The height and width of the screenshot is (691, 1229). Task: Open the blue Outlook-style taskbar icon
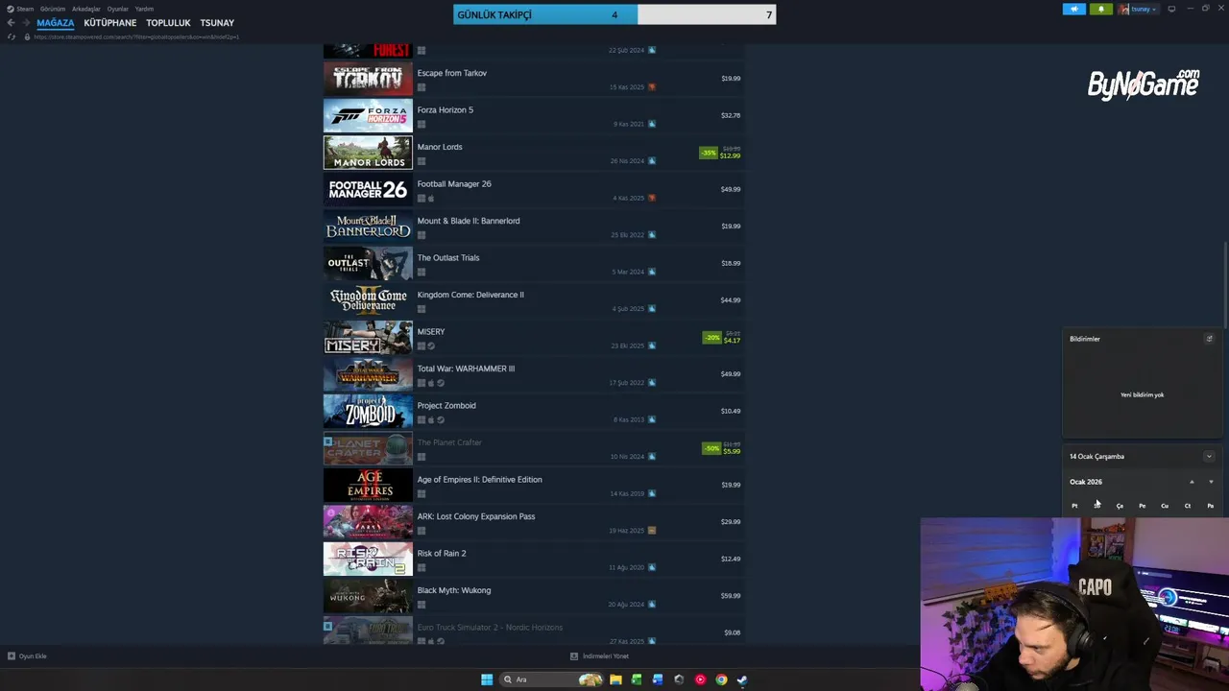pyautogui.click(x=658, y=679)
